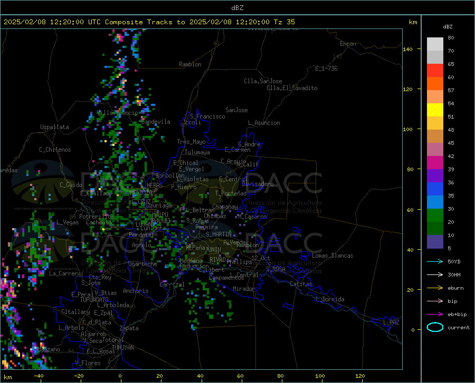
Task: Click the L_Vegas label
Action: (68, 222)
